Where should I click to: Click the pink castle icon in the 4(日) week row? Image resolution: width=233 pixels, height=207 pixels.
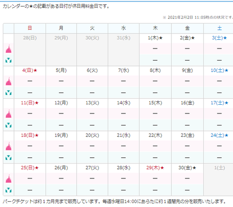[9, 81]
